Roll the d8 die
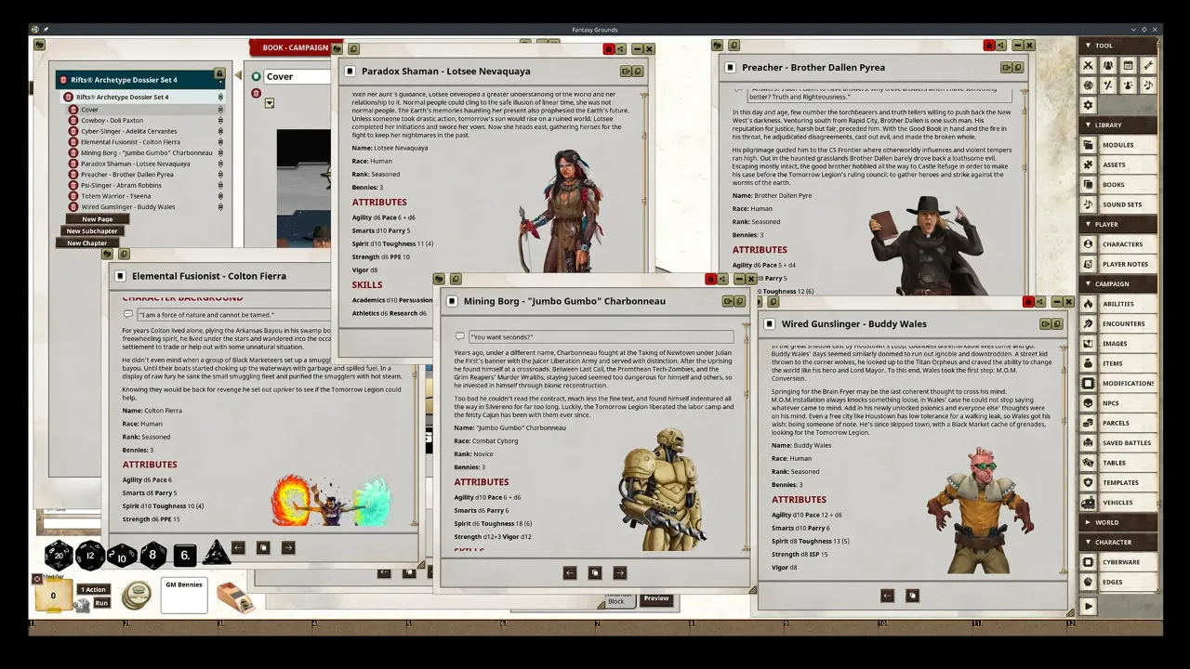Viewport: 1190px width, 669px height. click(153, 556)
